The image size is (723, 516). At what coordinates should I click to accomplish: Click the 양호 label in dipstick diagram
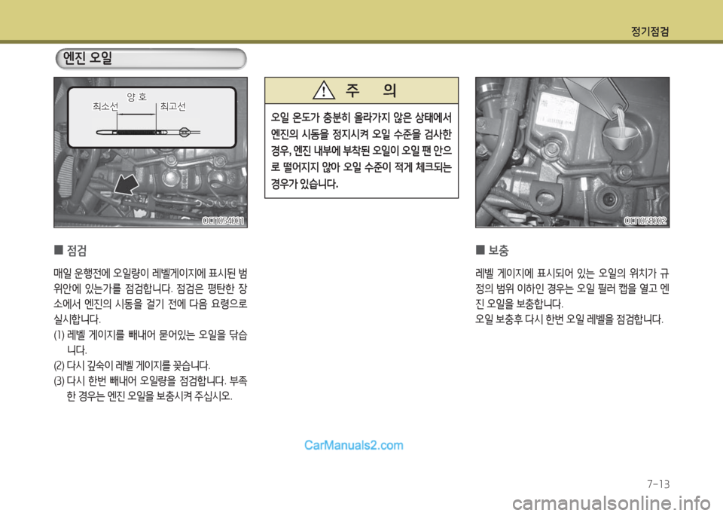136,97
